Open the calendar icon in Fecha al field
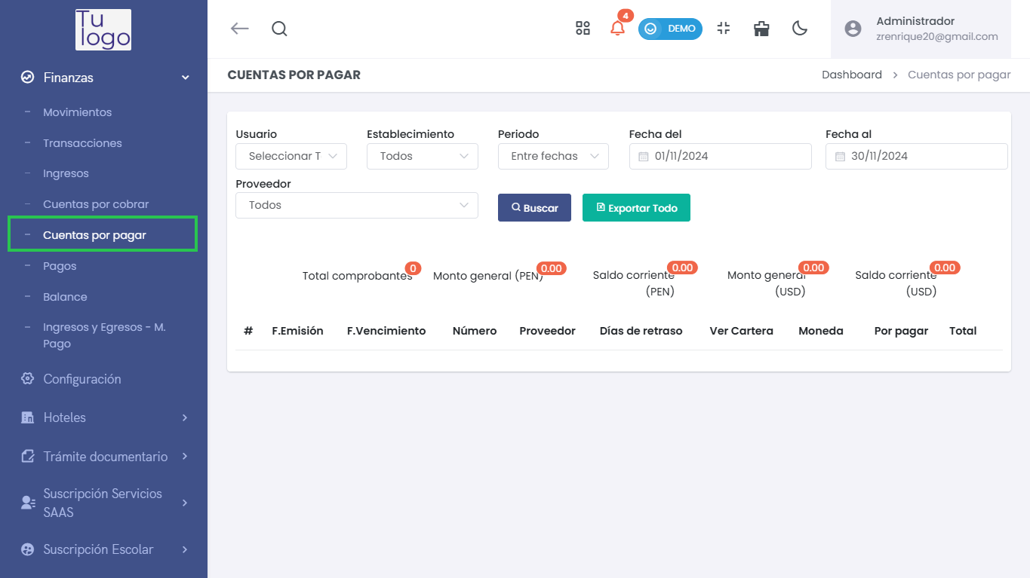Viewport: 1030px width, 578px height. tap(840, 156)
